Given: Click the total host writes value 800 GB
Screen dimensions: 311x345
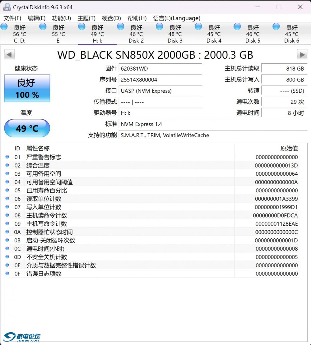Looking at the screenshot, I should coord(284,80).
